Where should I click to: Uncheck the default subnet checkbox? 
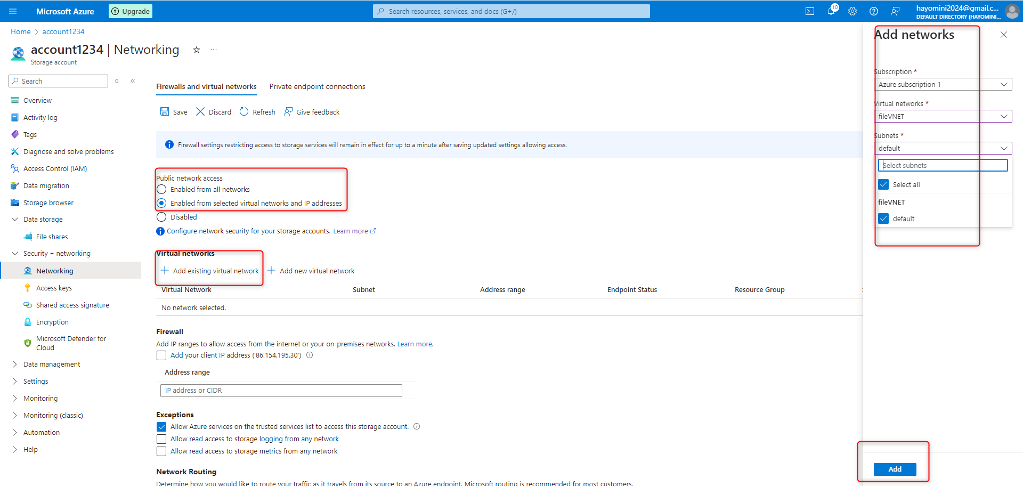883,218
